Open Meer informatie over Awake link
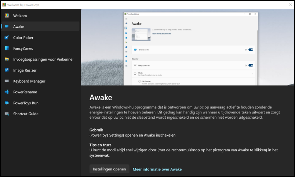The height and width of the screenshot is (177, 295). [x=157, y=169]
